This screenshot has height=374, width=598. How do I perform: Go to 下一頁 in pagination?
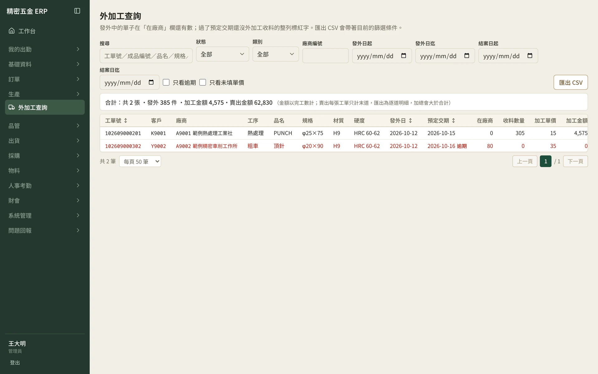pos(575,161)
